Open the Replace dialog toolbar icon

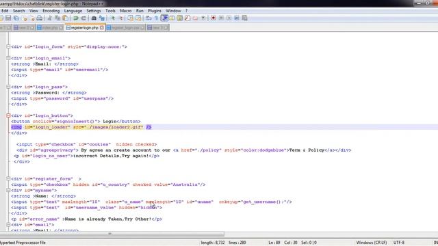(x=102, y=18)
